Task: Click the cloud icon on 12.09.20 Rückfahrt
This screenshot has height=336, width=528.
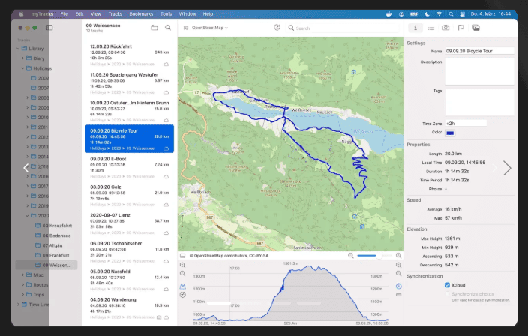Action: tap(166, 64)
